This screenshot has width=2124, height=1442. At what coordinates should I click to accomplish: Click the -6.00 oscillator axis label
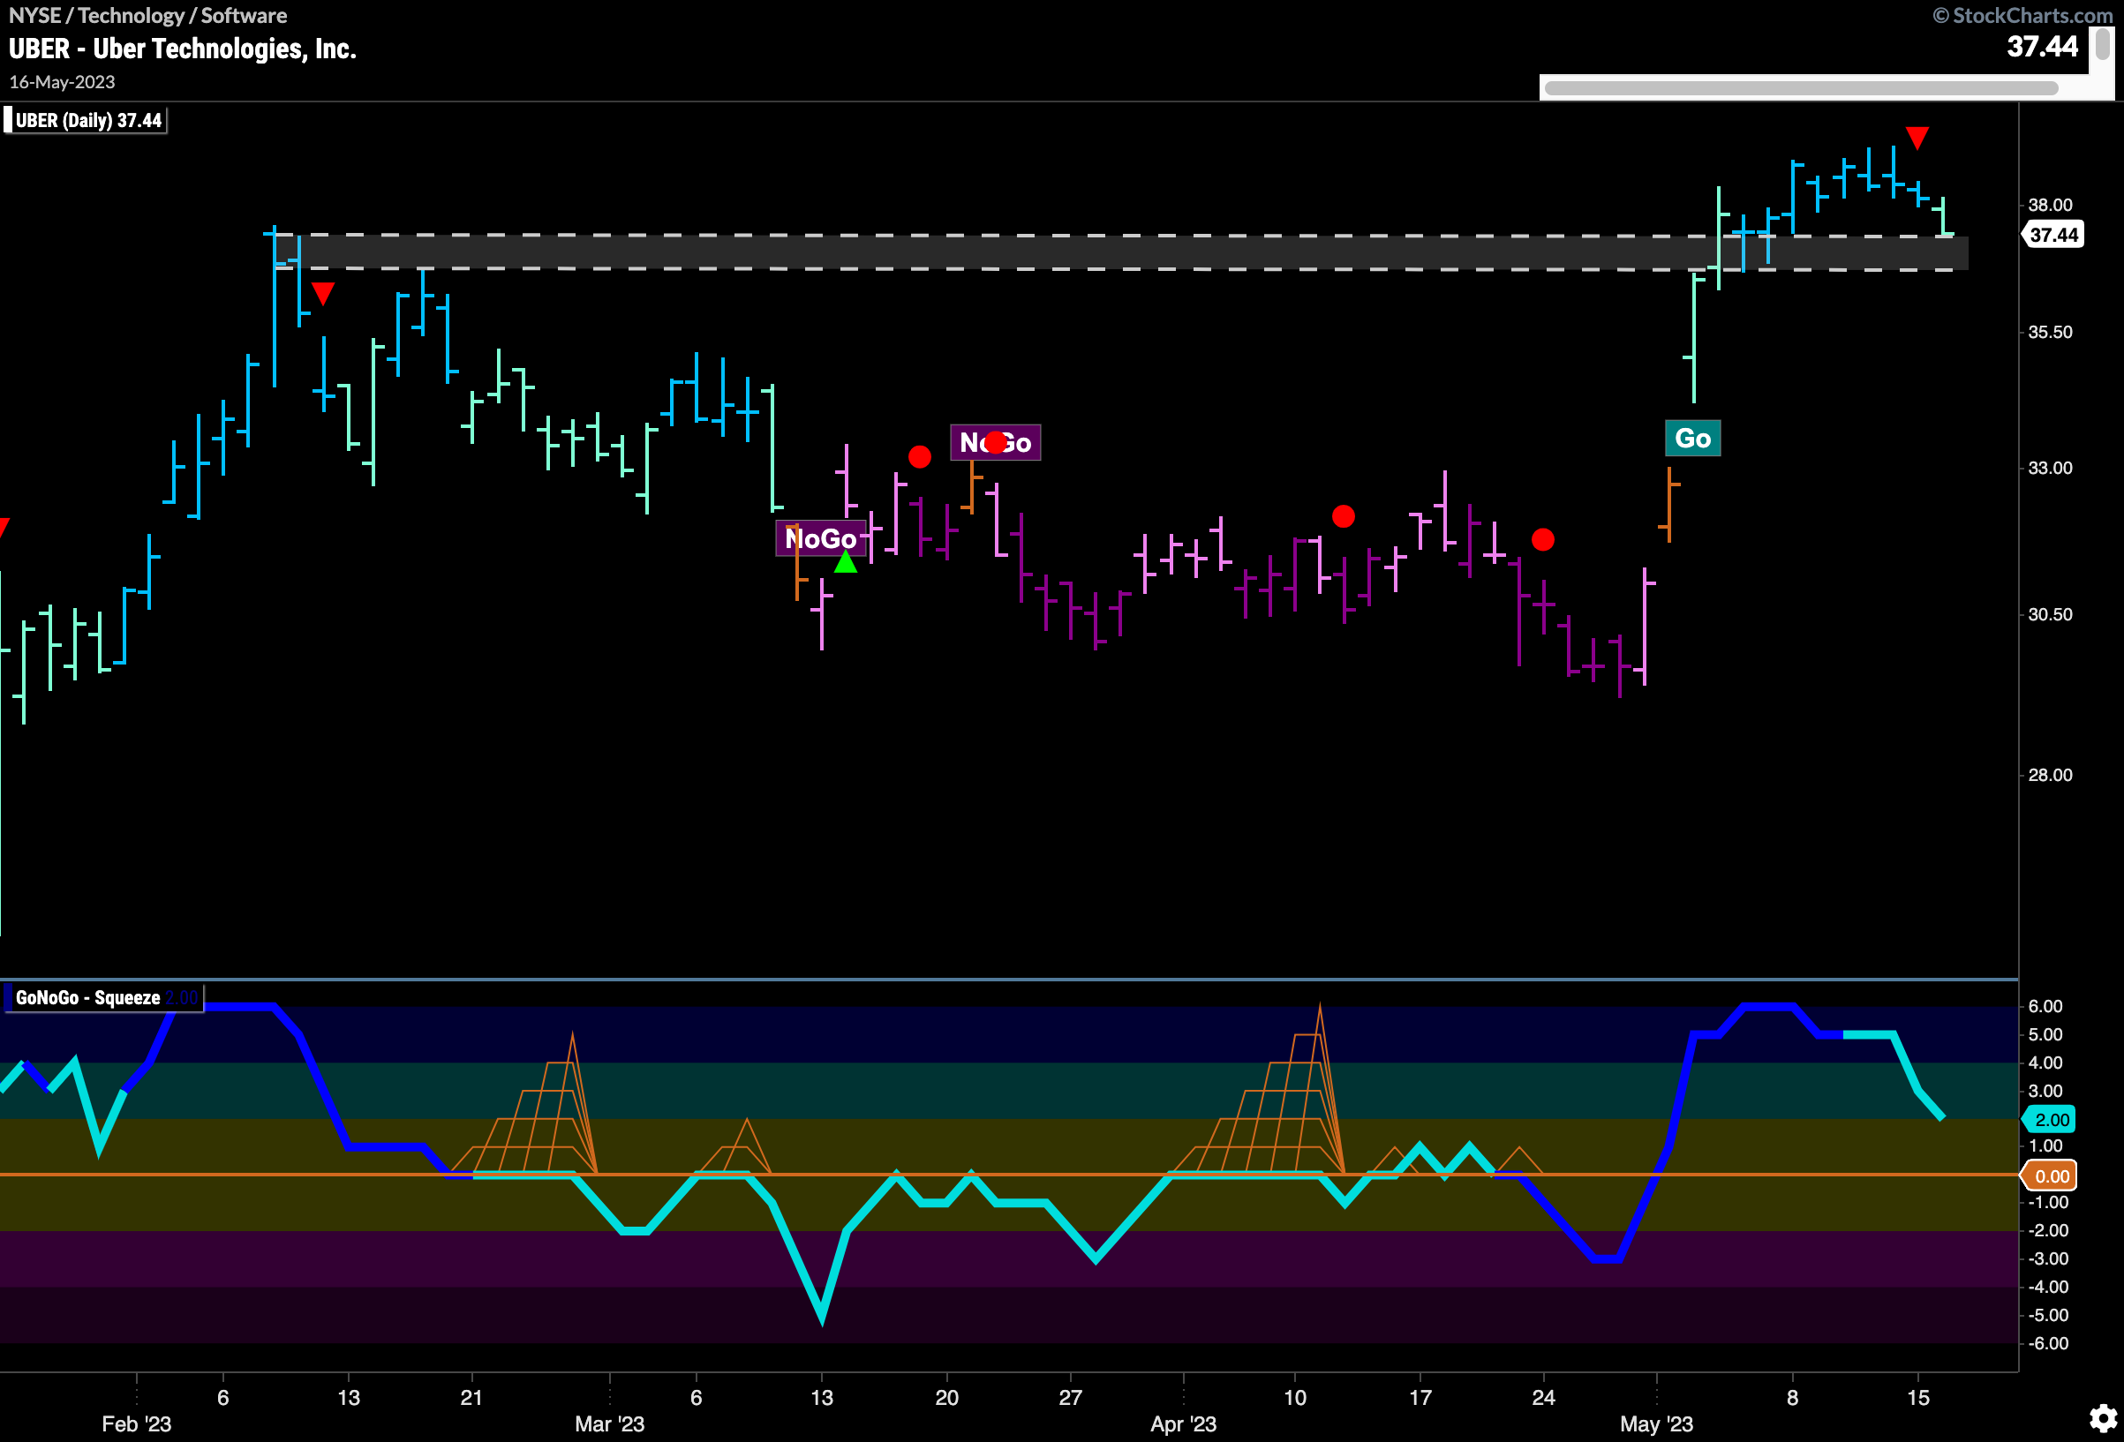click(x=2047, y=1343)
